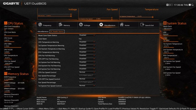Image resolution: width=196 pixels, height=110 pixels.
Task: Click the Total Memory Size '16384MB' value
Action: coord(122,104)
